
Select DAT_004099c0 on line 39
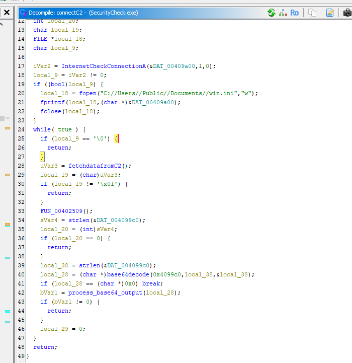pyautogui.click(x=128, y=265)
